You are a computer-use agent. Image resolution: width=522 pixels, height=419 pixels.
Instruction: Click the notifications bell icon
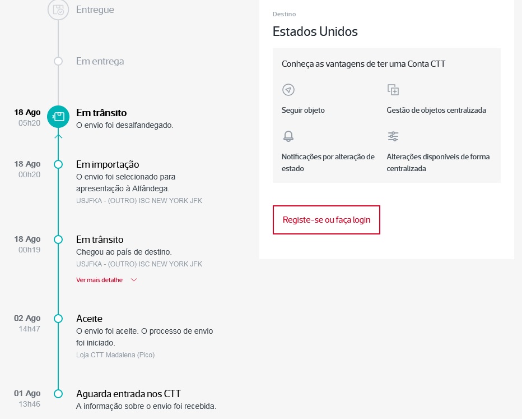coord(288,136)
